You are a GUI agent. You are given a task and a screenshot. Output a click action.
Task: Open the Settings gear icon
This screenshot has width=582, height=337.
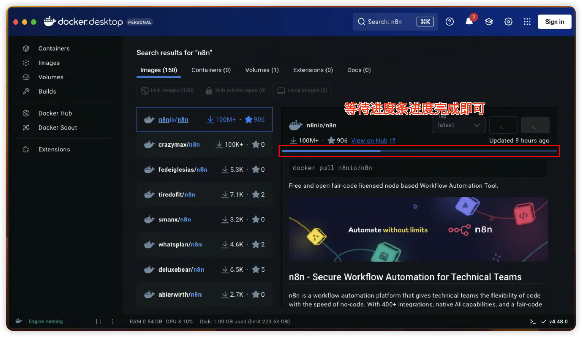[508, 22]
